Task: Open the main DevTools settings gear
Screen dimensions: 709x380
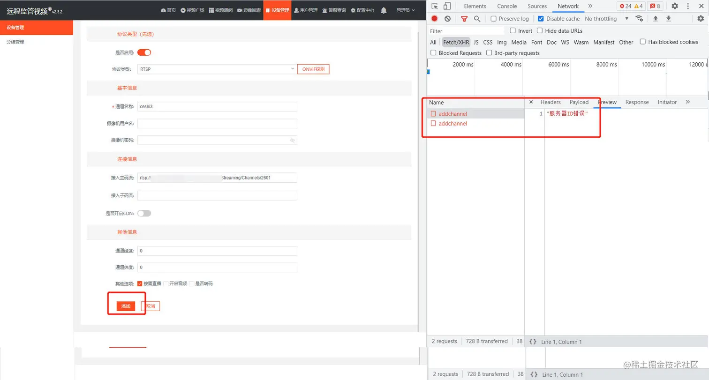Action: tap(675, 6)
